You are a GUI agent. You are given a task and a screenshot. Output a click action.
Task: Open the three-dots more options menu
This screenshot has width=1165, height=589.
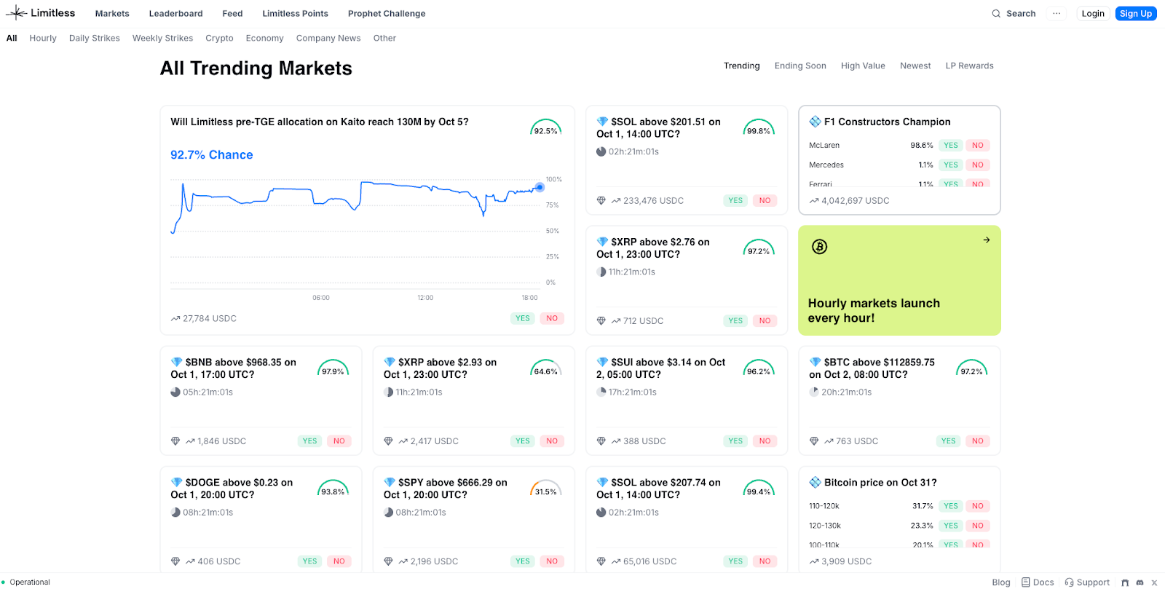(1057, 14)
